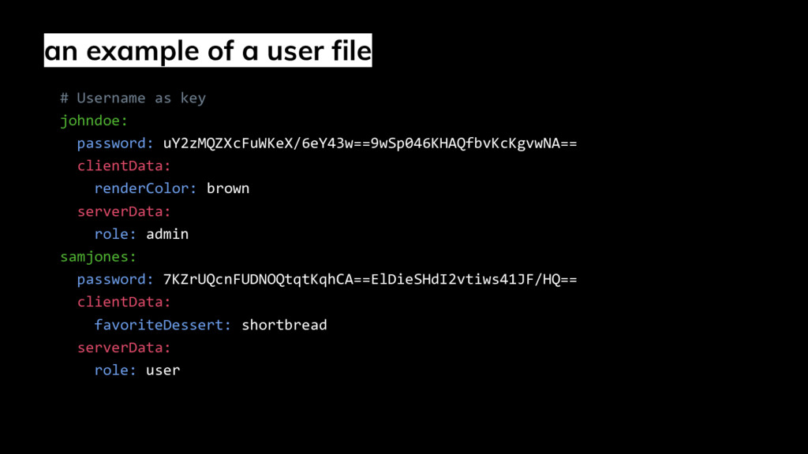Click the 'role:' key above samjones
The image size is (808, 454).
click(115, 233)
